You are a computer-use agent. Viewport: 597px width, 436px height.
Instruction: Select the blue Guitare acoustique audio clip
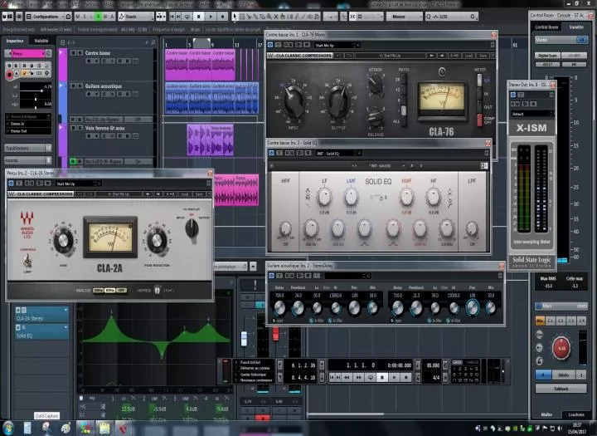point(211,98)
